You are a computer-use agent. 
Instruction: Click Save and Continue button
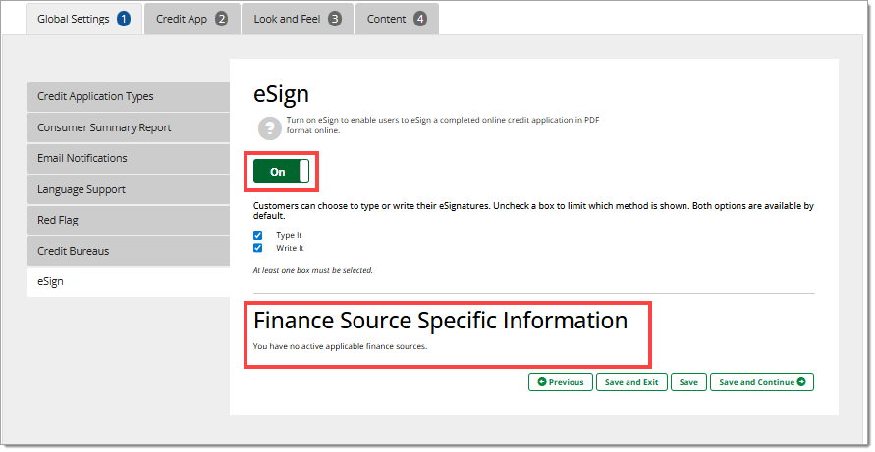point(761,382)
